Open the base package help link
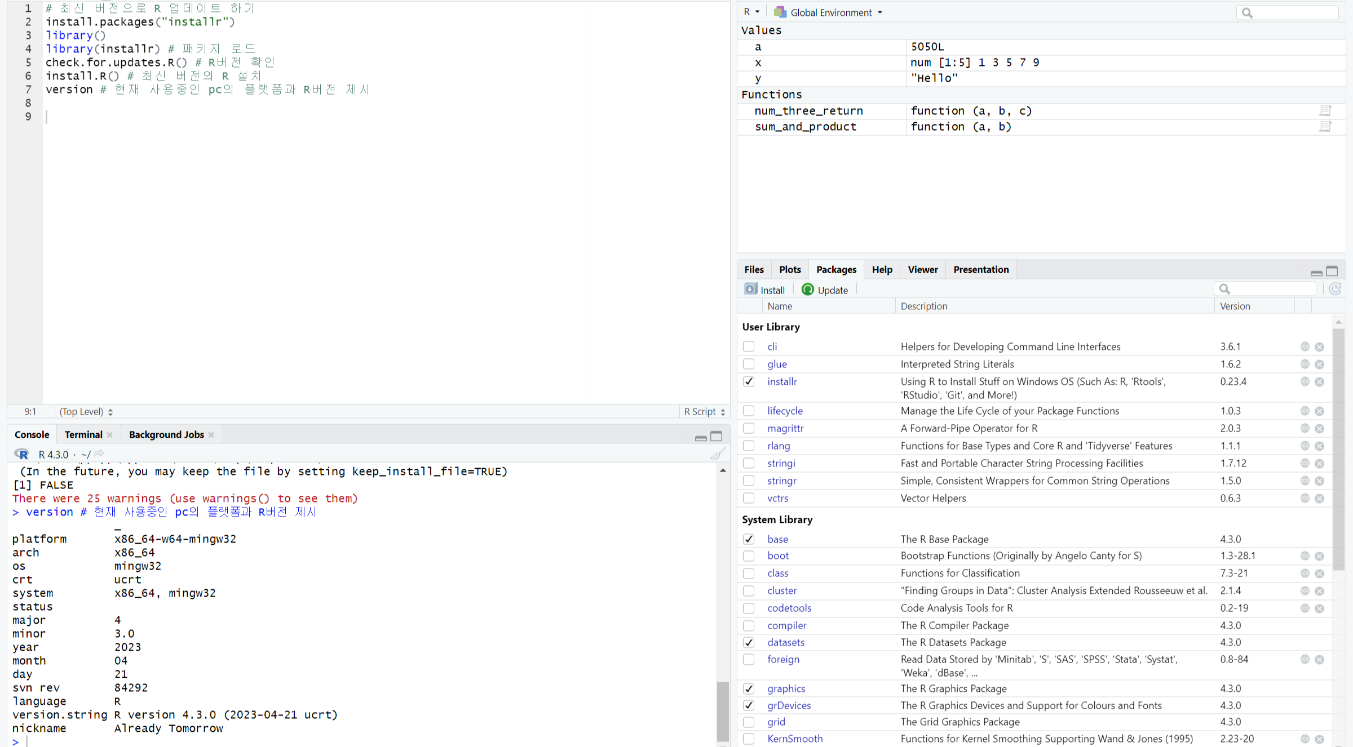 pos(777,539)
